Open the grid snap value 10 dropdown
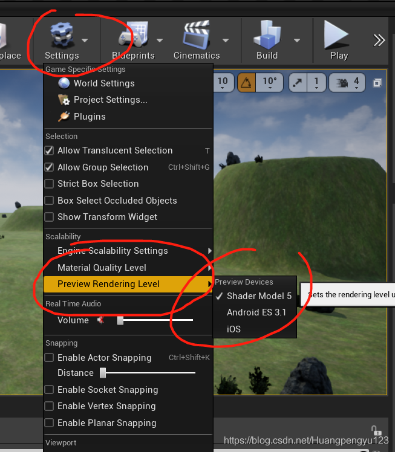Screen dimensions: 395x452 coord(223,83)
